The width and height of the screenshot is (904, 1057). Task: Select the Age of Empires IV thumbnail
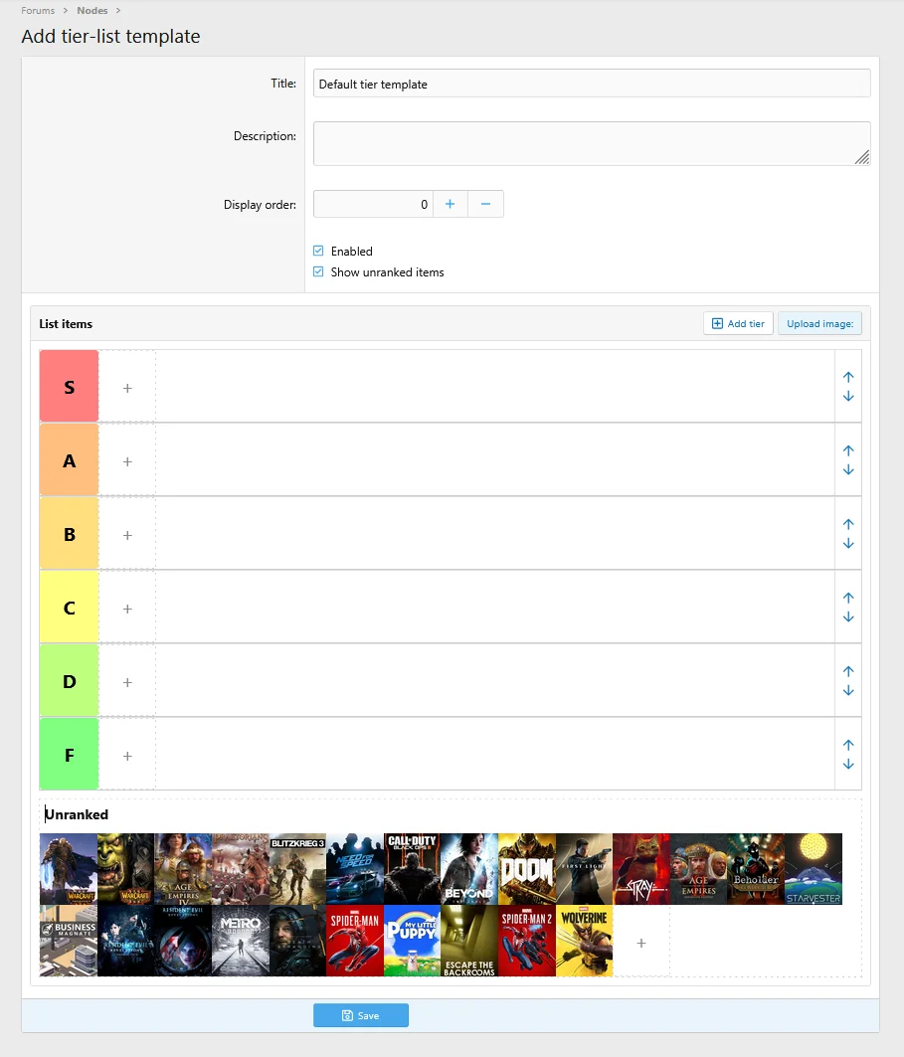tap(183, 869)
